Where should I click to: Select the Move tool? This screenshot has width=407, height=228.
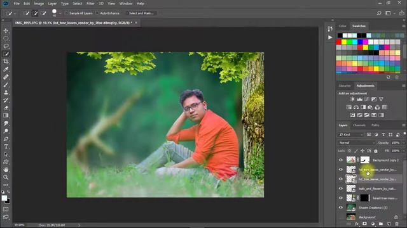[6, 31]
